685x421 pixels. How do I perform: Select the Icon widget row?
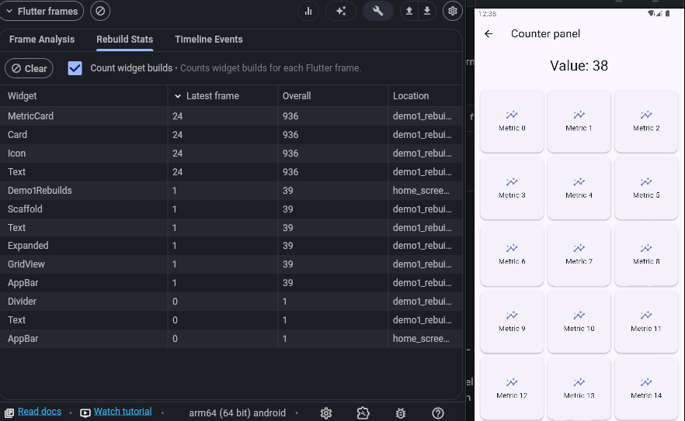tap(231, 154)
